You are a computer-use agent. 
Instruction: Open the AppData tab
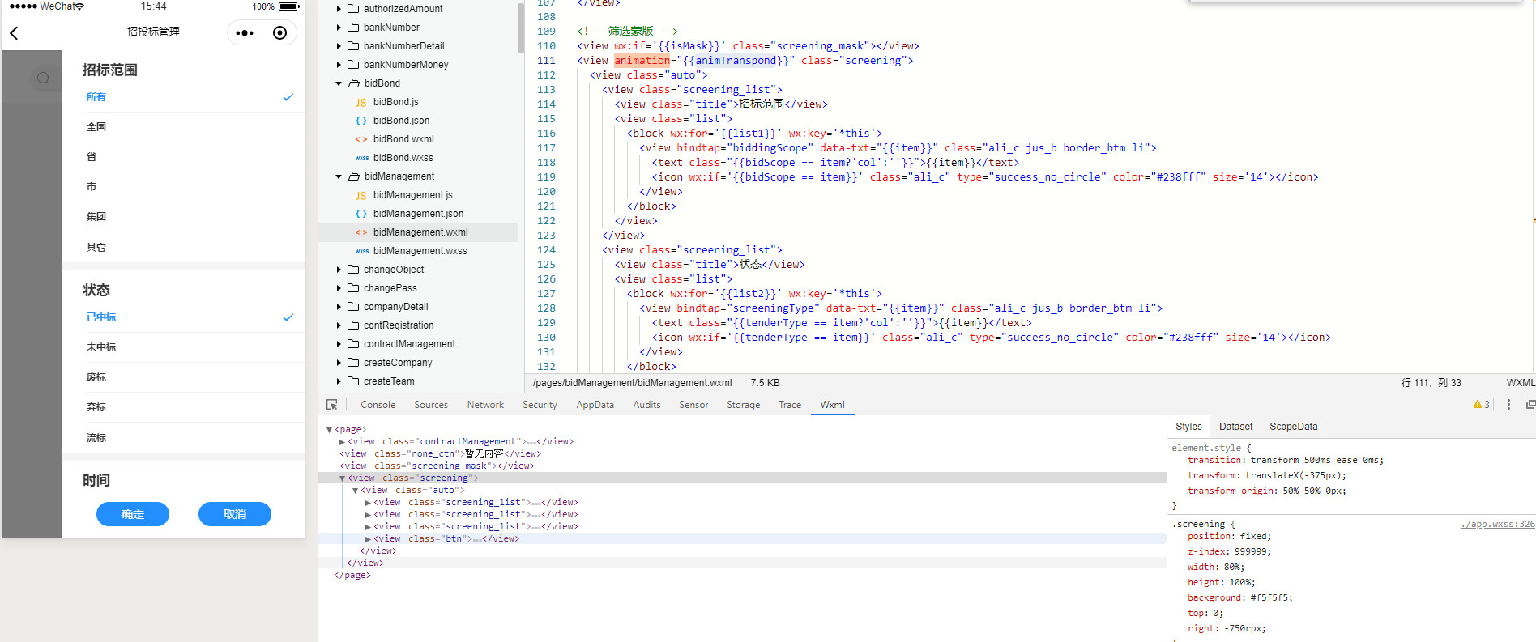click(595, 405)
